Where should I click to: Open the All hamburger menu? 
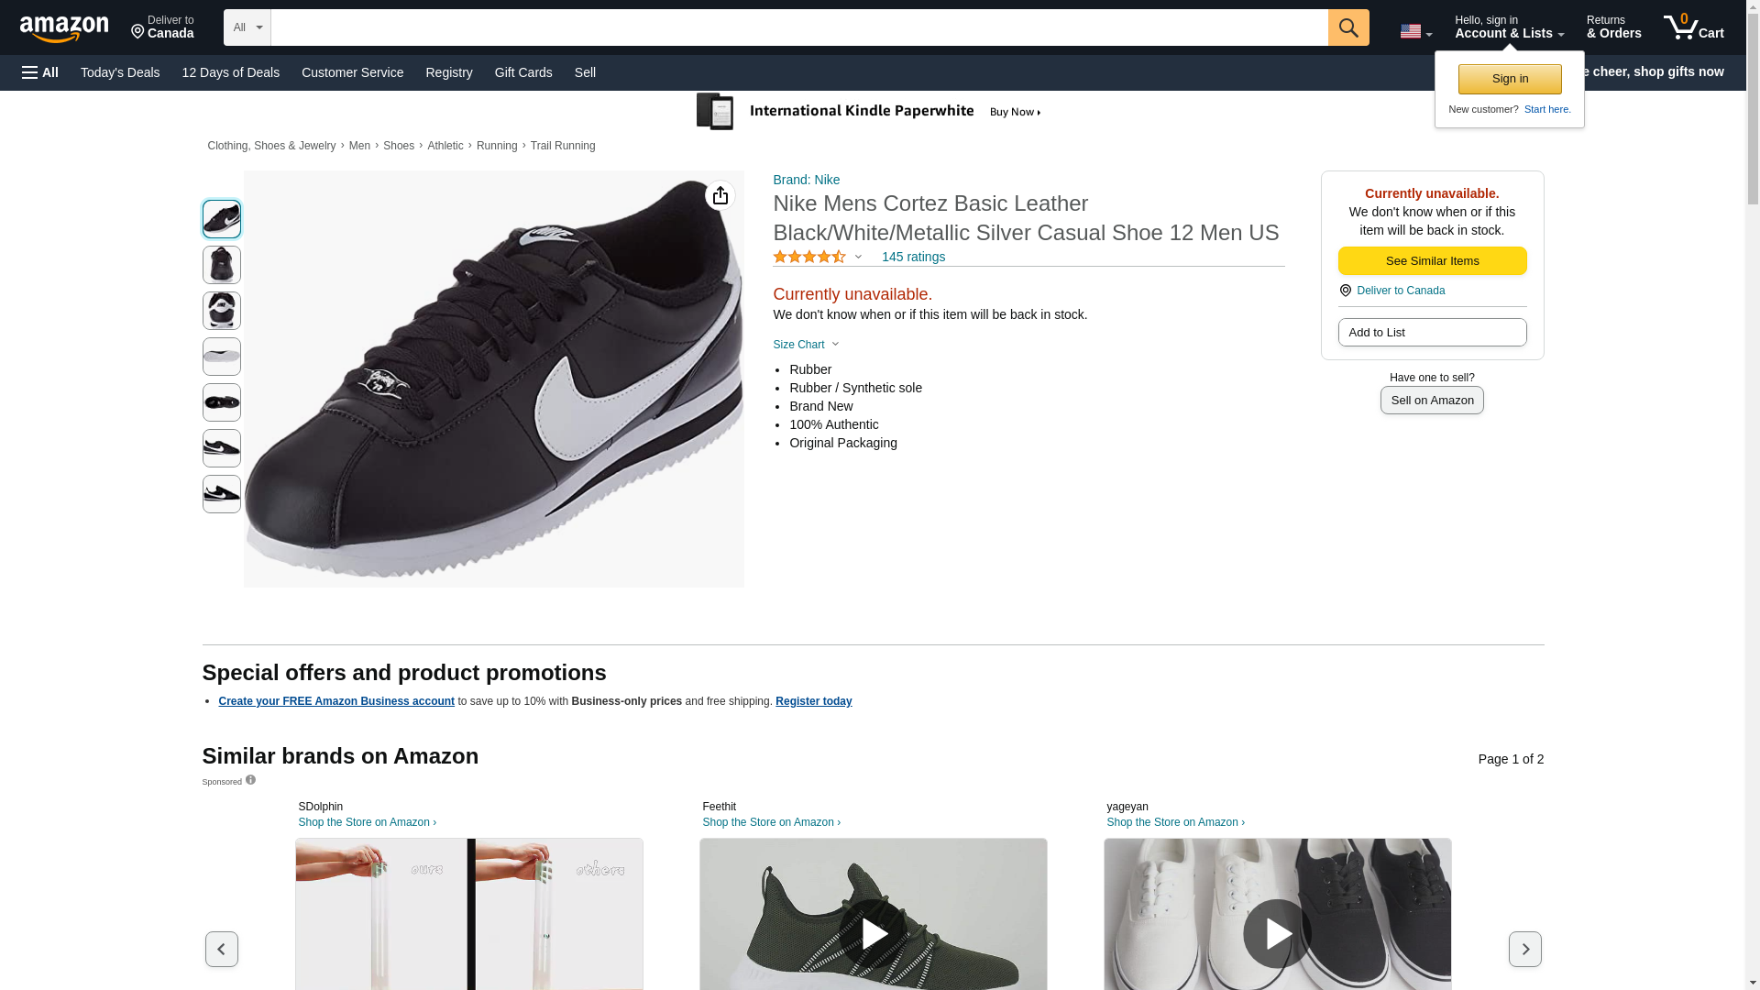tap(40, 72)
